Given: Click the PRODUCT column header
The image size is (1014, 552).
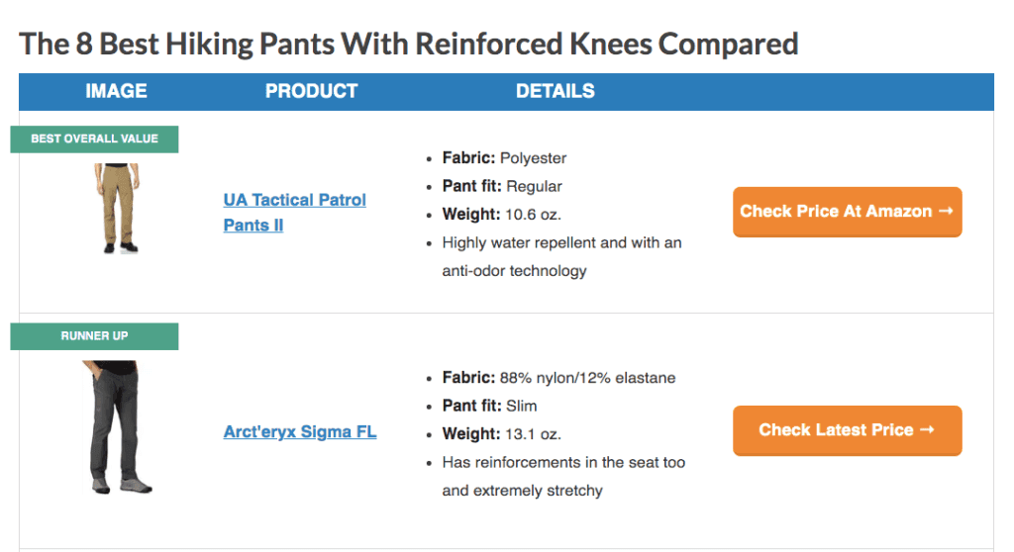Looking at the screenshot, I should 311,91.
